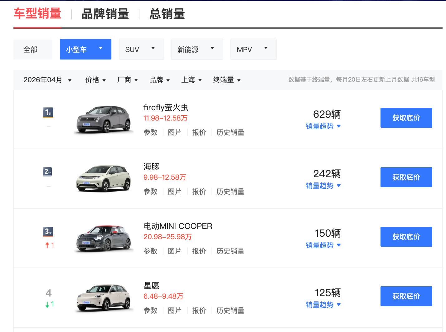This screenshot has height=332, width=446.
Task: Open 历史销量 for 电动MINI COOPER
Action: coord(230,251)
